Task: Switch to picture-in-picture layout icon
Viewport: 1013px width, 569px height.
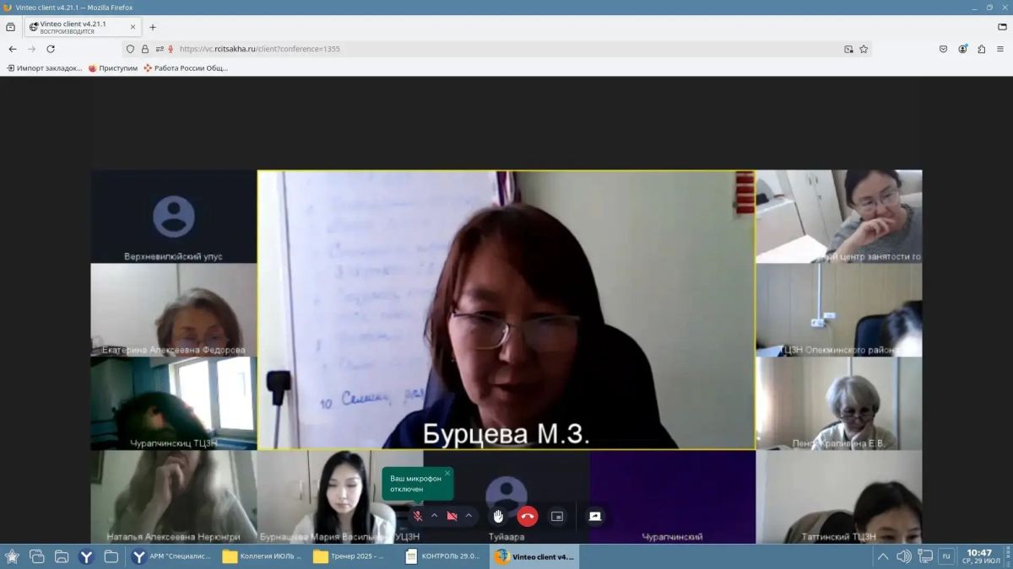Action: tap(557, 516)
